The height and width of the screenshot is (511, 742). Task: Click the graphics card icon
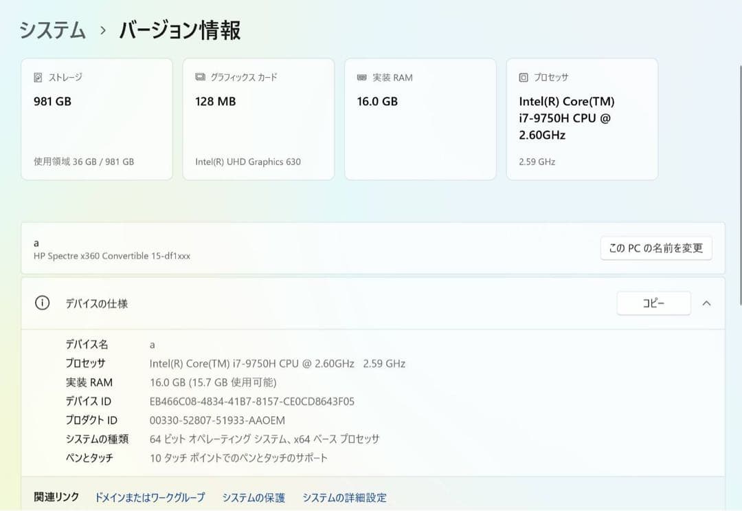[x=199, y=77]
